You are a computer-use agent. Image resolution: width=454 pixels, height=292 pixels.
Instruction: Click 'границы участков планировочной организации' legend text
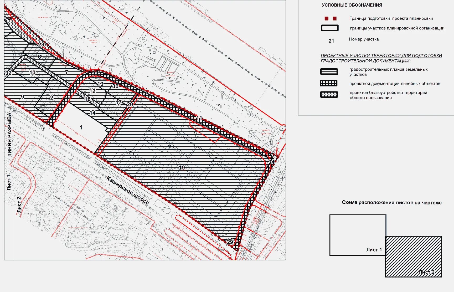point(397,28)
